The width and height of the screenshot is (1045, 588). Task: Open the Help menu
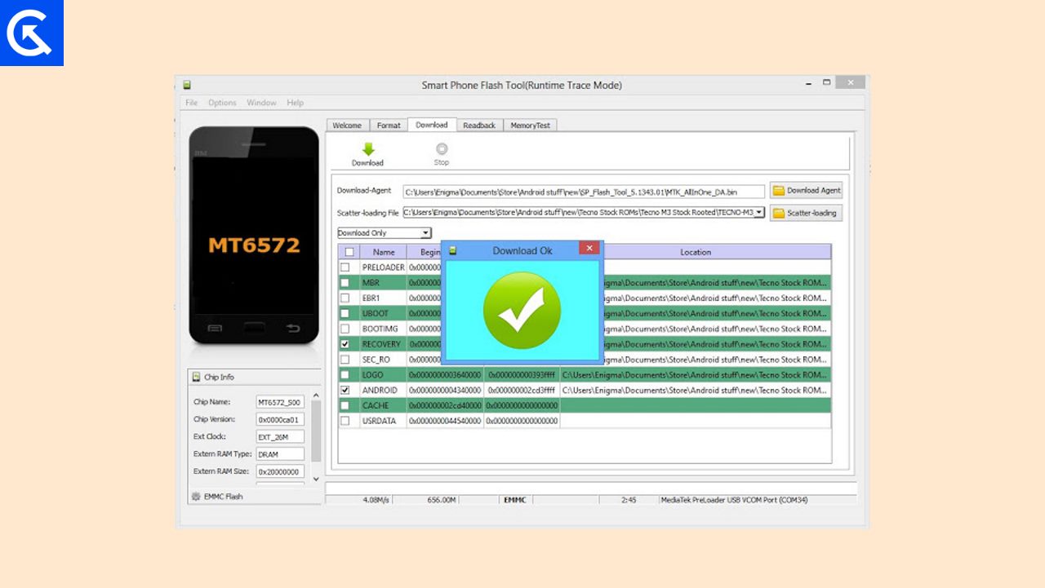(296, 103)
